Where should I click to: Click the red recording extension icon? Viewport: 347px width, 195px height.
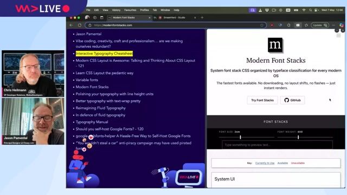point(272,25)
